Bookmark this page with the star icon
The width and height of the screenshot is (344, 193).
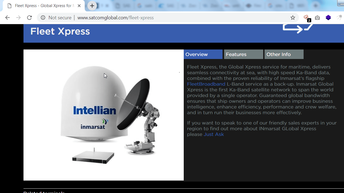point(293,18)
